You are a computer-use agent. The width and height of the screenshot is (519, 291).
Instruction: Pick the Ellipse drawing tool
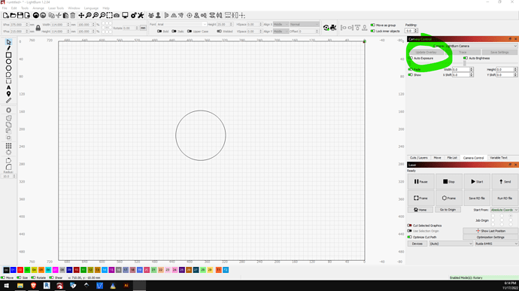pyautogui.click(x=8, y=62)
